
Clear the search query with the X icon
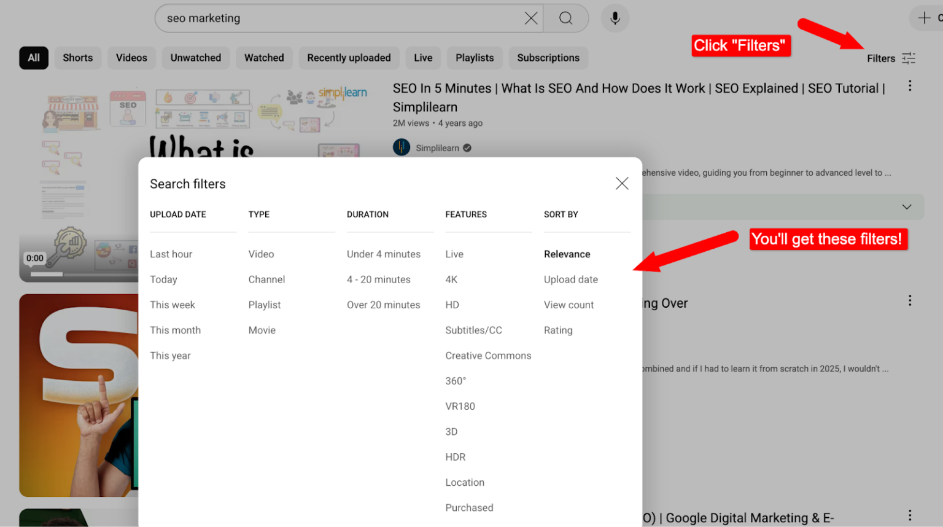pos(530,18)
